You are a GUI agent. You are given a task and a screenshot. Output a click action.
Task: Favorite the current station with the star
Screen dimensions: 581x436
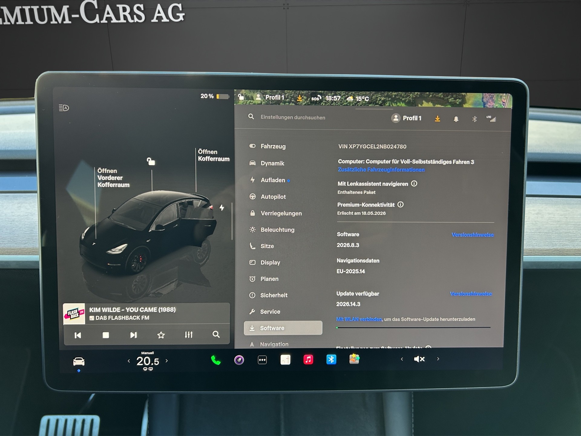point(161,335)
